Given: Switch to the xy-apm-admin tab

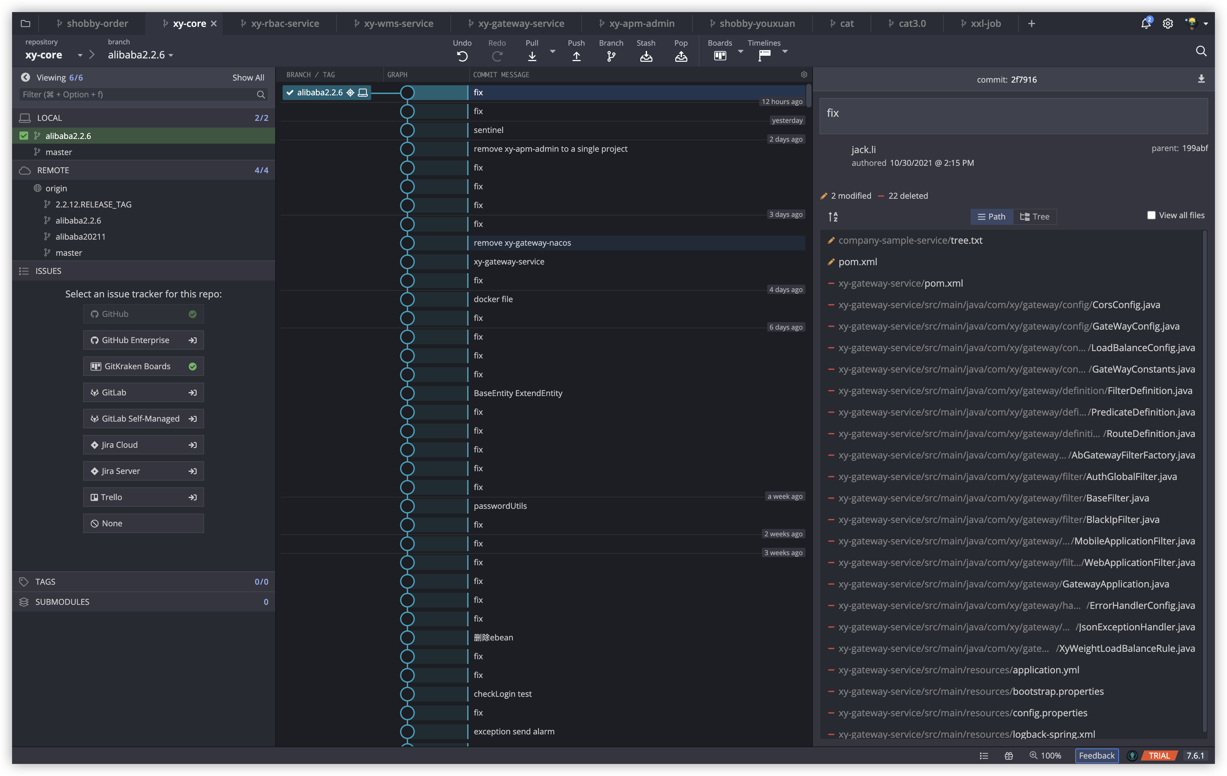Looking at the screenshot, I should [636, 23].
